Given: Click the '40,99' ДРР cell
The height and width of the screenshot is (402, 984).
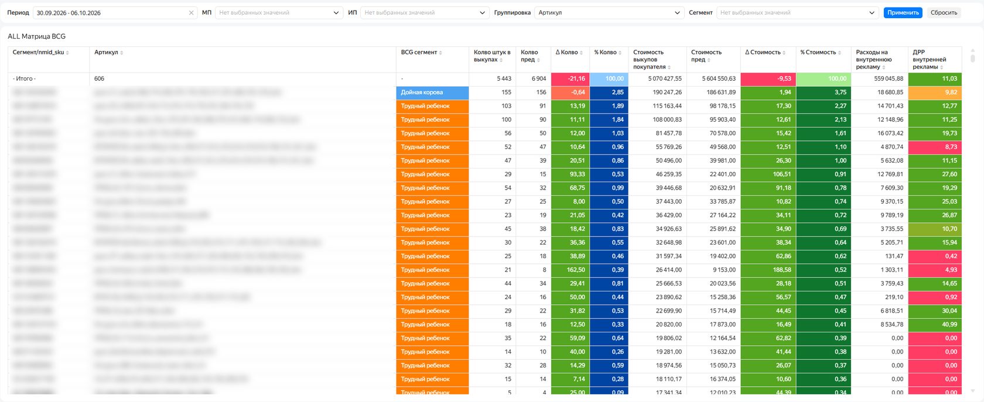Looking at the screenshot, I should click(935, 325).
